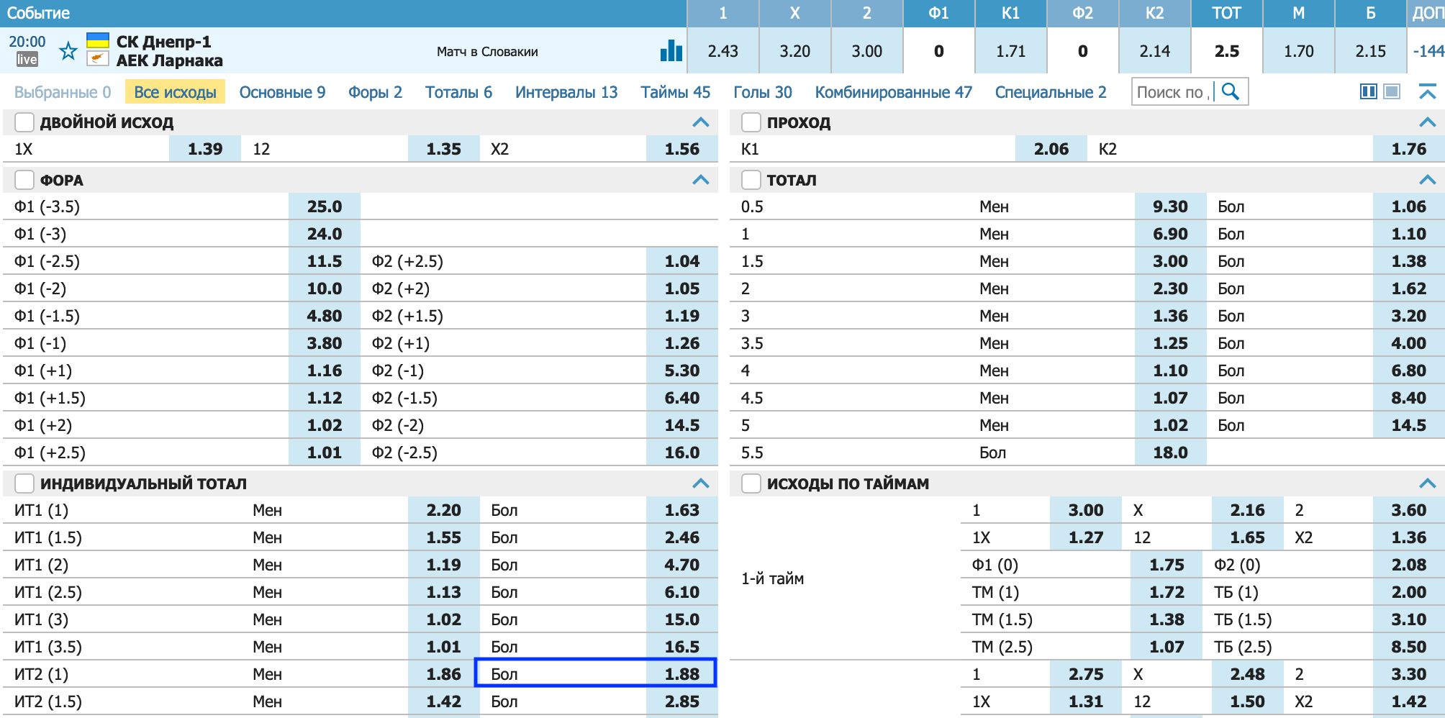
Task: Tick the Фора checkbox
Action: pyautogui.click(x=24, y=180)
